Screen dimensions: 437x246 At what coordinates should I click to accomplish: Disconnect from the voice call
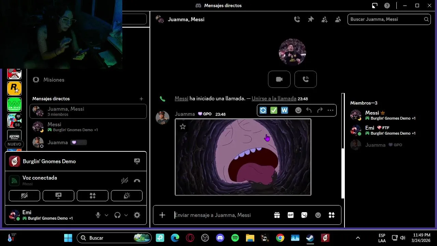[137, 181]
